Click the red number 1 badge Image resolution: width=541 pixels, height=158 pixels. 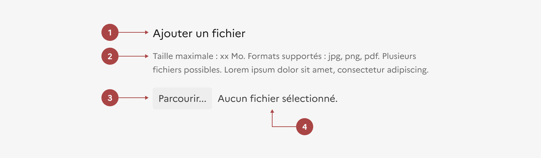pyautogui.click(x=110, y=33)
